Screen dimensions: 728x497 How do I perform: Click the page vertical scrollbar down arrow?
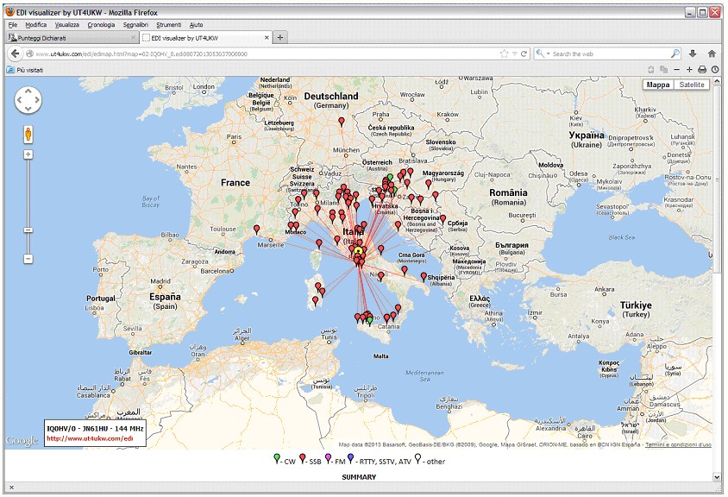[719, 476]
